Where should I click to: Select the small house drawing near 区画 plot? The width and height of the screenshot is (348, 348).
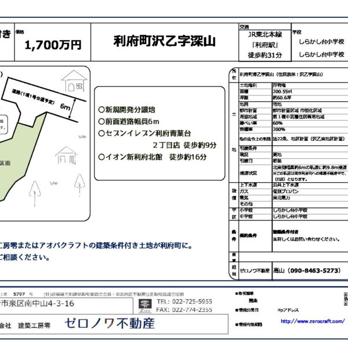66,155
